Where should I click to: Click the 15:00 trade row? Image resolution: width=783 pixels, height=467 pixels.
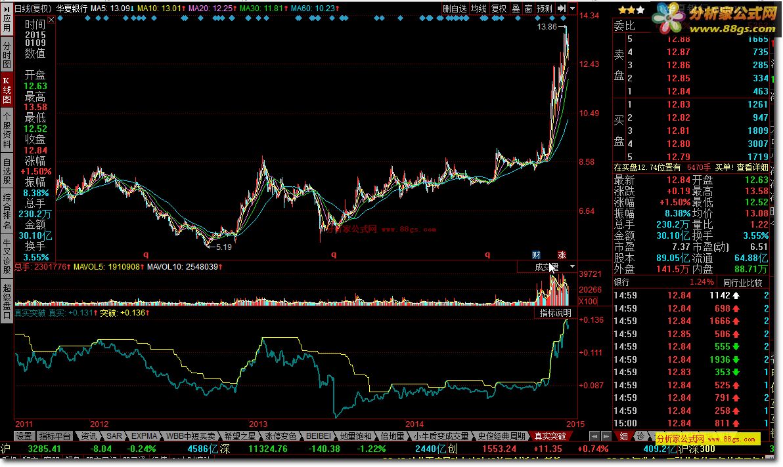(691, 423)
